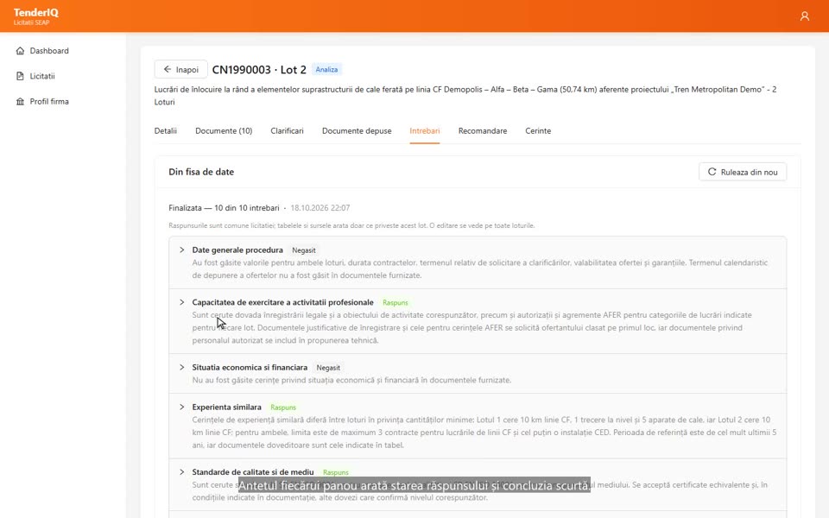
Task: Open the Documente depuse tab
Action: [357, 131]
